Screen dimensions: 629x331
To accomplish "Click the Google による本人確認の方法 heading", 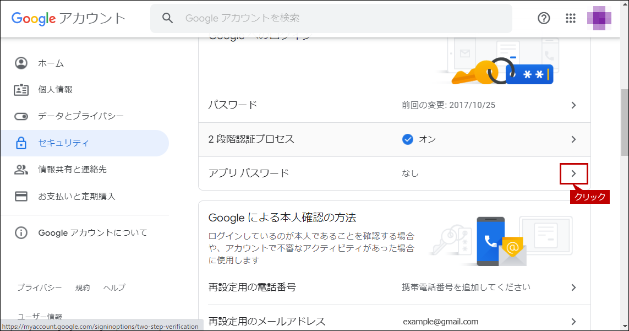I will click(x=282, y=218).
